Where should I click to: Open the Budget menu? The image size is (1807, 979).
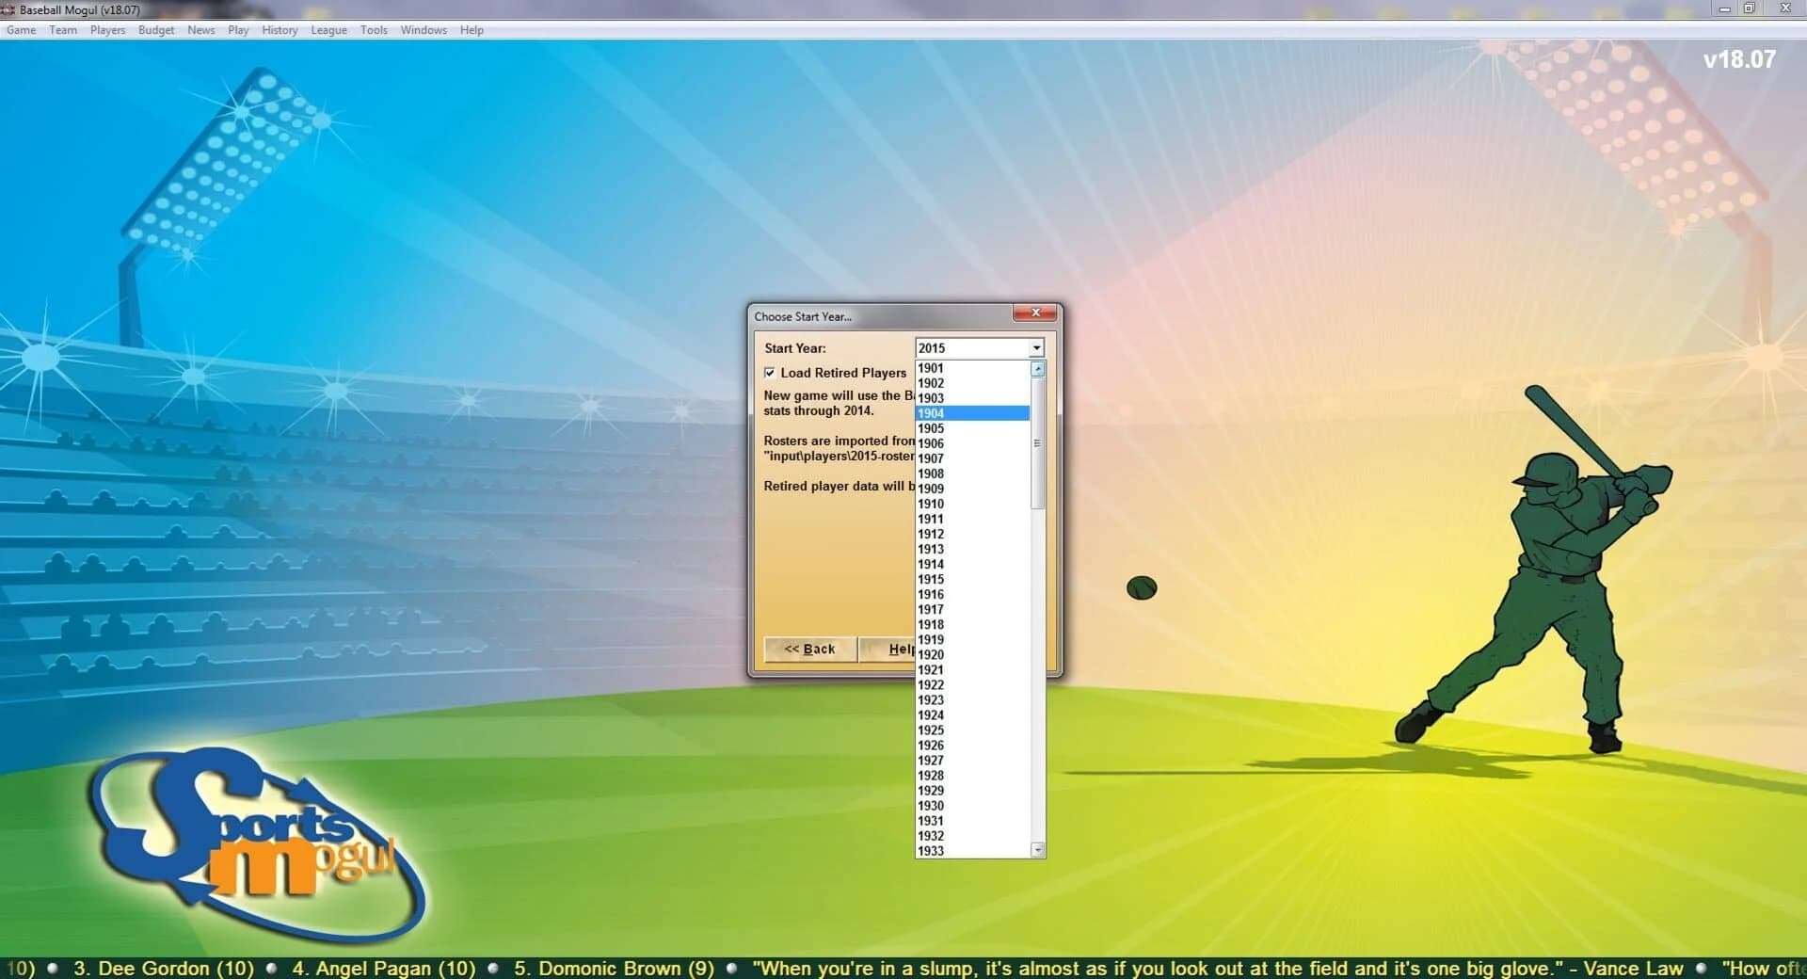[x=156, y=29]
